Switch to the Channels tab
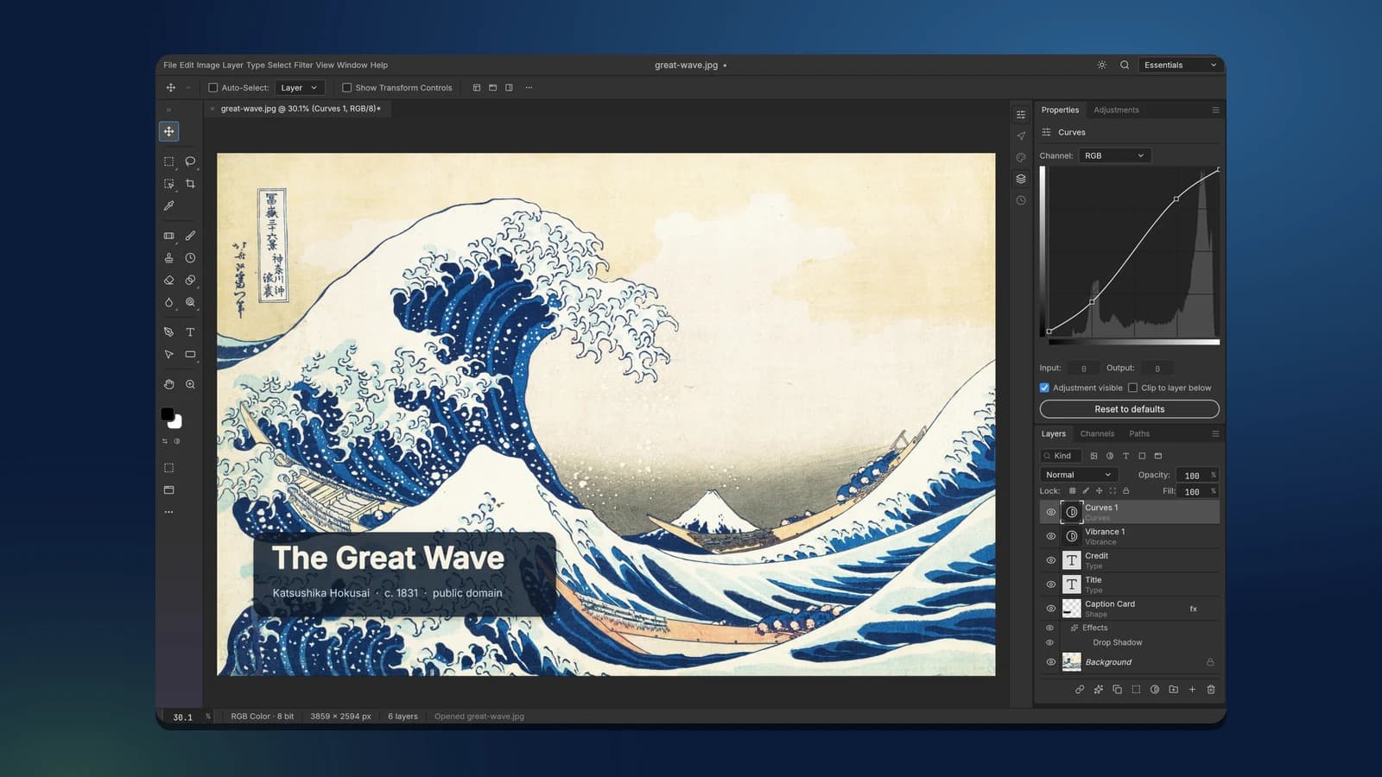 pyautogui.click(x=1097, y=433)
